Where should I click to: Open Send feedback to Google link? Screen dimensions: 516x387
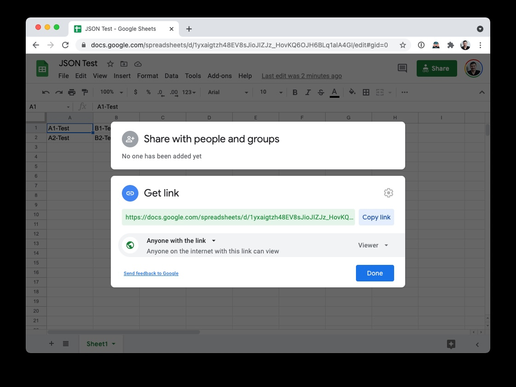click(x=151, y=273)
